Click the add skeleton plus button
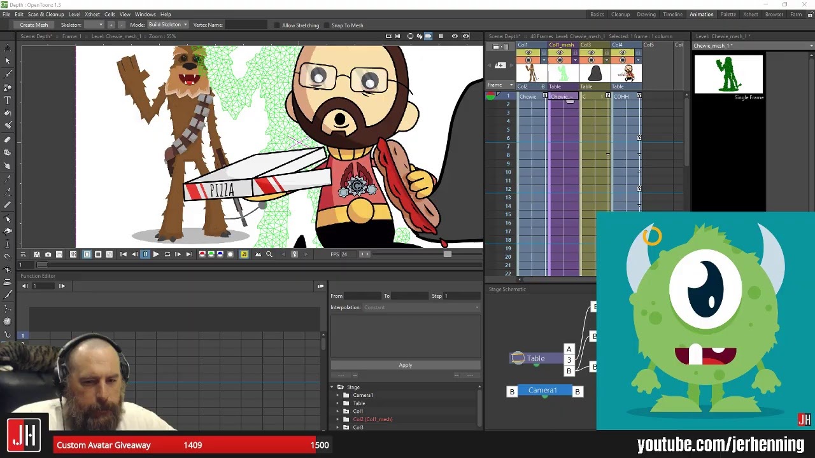 [111, 25]
